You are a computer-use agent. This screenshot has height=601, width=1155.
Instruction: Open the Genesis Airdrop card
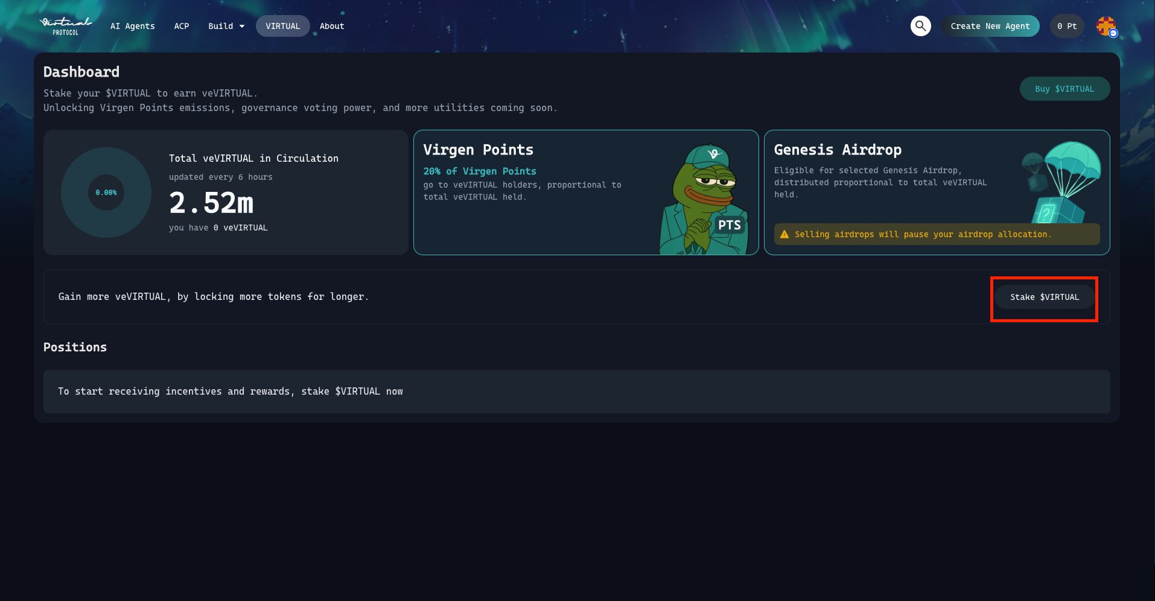(937, 192)
